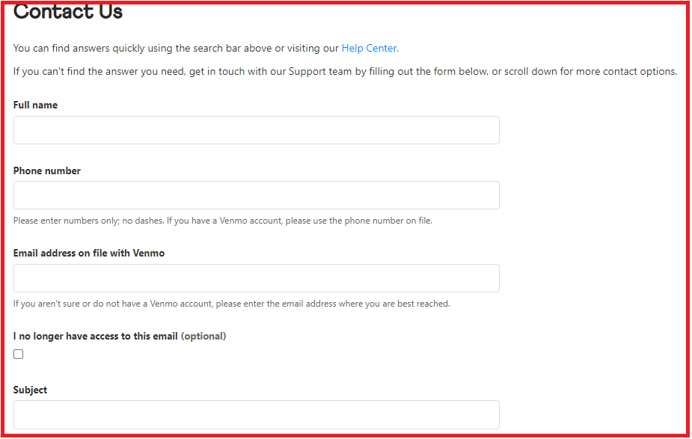The image size is (692, 439).
Task: Click the hint about email where best reached
Action: (x=232, y=304)
